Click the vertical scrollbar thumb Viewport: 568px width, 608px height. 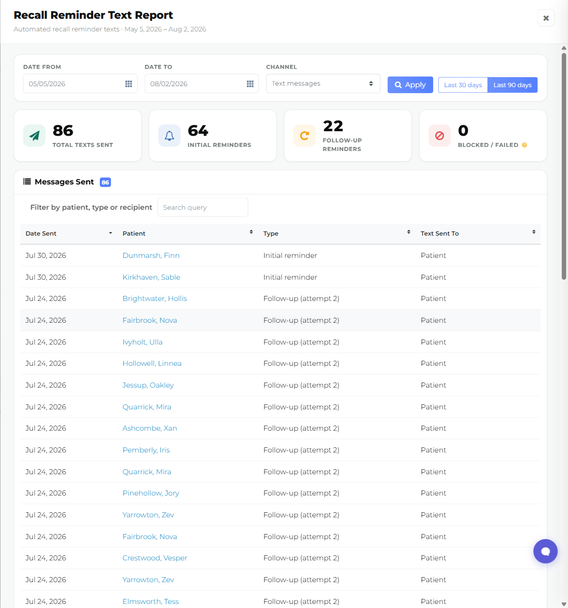tap(564, 166)
